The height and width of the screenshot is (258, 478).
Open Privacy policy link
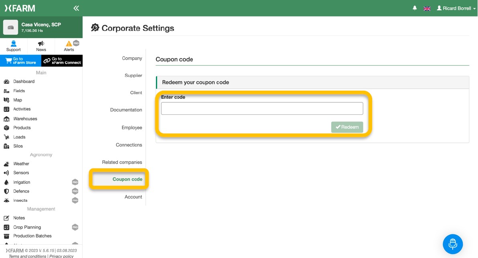pos(61,256)
